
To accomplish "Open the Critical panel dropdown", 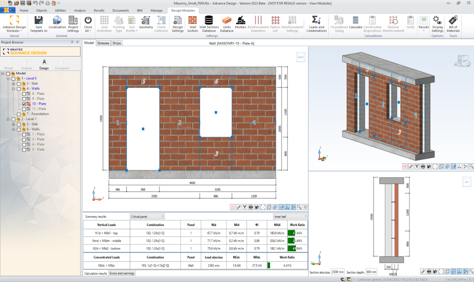I will (147, 216).
